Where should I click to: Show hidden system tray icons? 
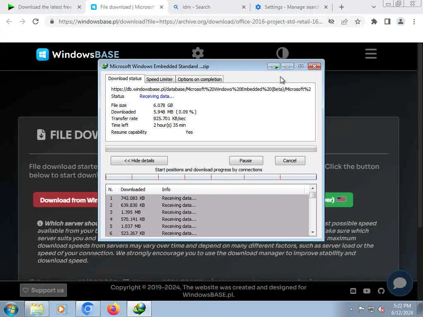point(351,309)
